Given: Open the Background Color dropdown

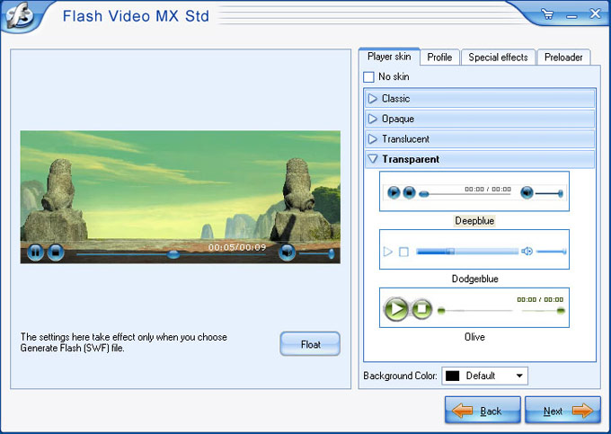Looking at the screenshot, I should pyautogui.click(x=484, y=376).
